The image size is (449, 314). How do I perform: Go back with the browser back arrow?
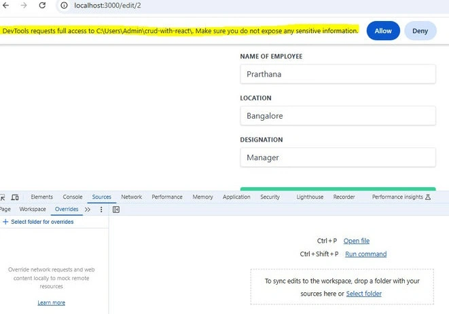[5, 5]
